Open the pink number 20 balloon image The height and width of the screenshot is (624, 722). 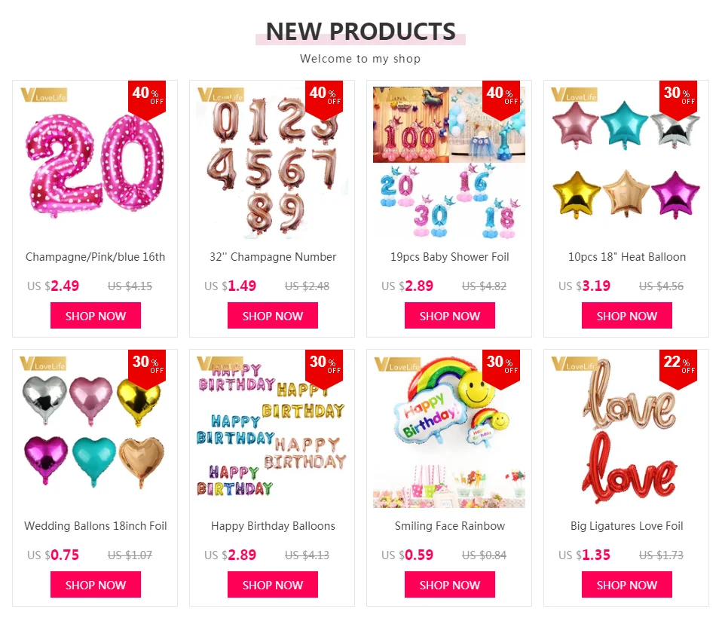(x=95, y=163)
